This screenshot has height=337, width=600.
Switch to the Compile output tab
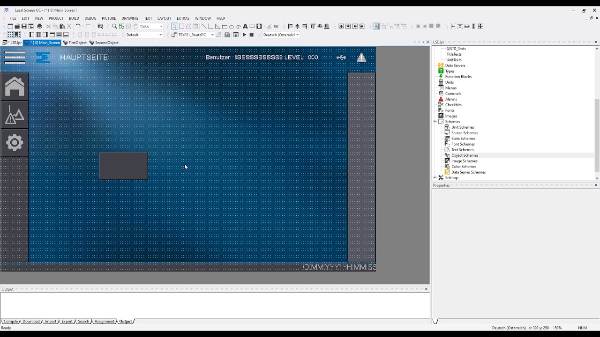point(11,322)
